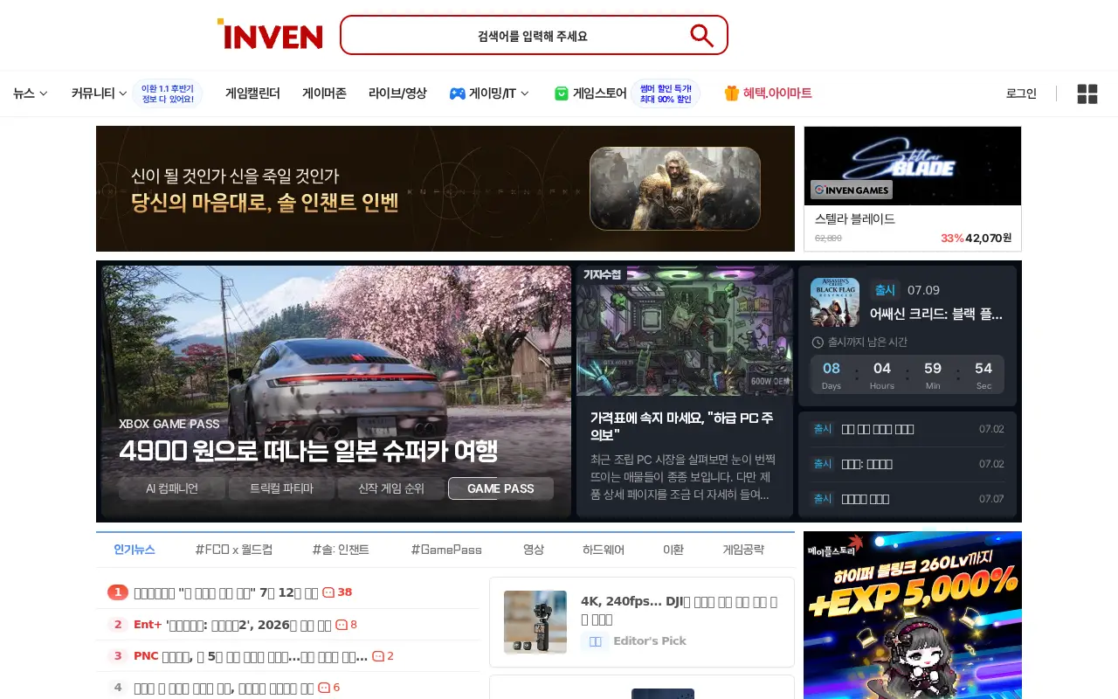Screen dimensions: 1118x699
Task: Switch to the #GamePass tab
Action: [x=446, y=550]
